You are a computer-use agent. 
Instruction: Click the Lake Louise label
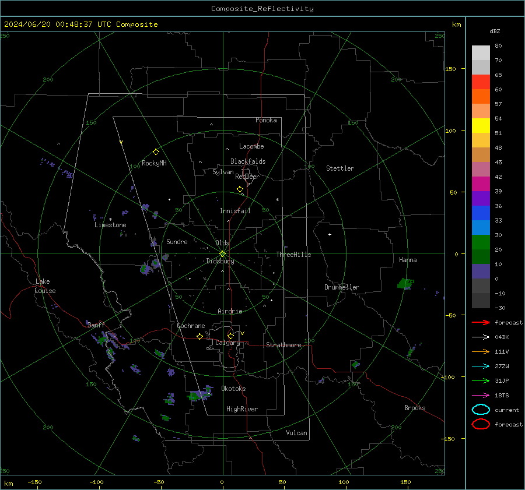[x=45, y=286]
